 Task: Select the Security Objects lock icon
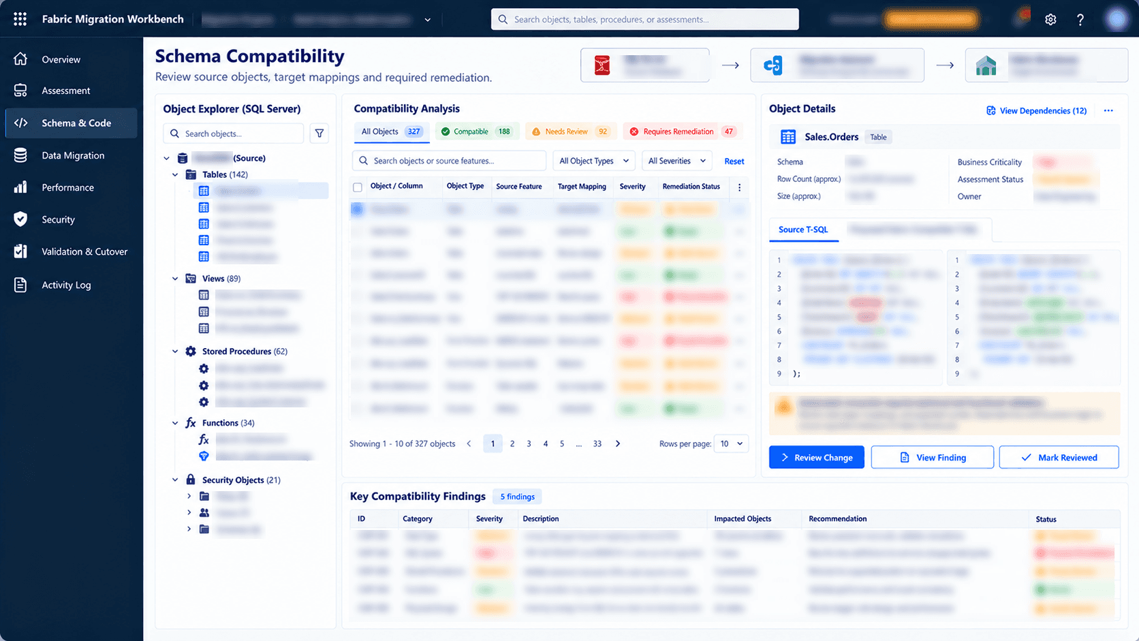click(191, 480)
